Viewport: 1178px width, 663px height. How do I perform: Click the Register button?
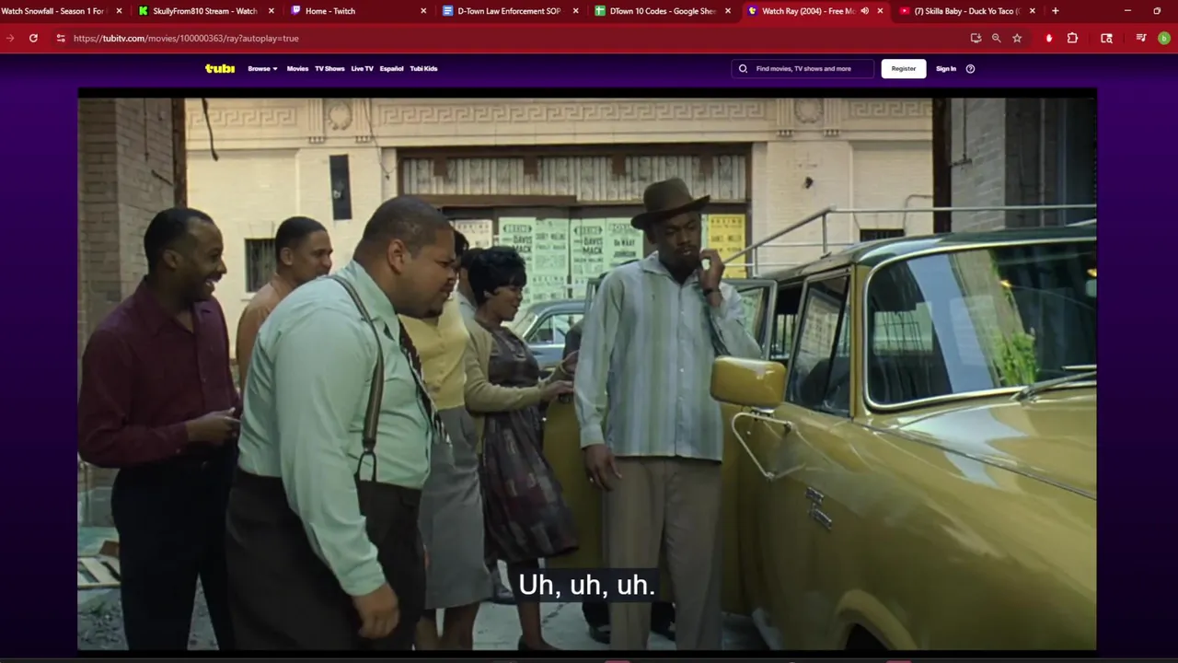click(904, 68)
